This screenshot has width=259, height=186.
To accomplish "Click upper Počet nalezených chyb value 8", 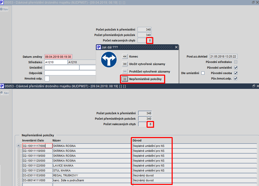I will 144,40.
